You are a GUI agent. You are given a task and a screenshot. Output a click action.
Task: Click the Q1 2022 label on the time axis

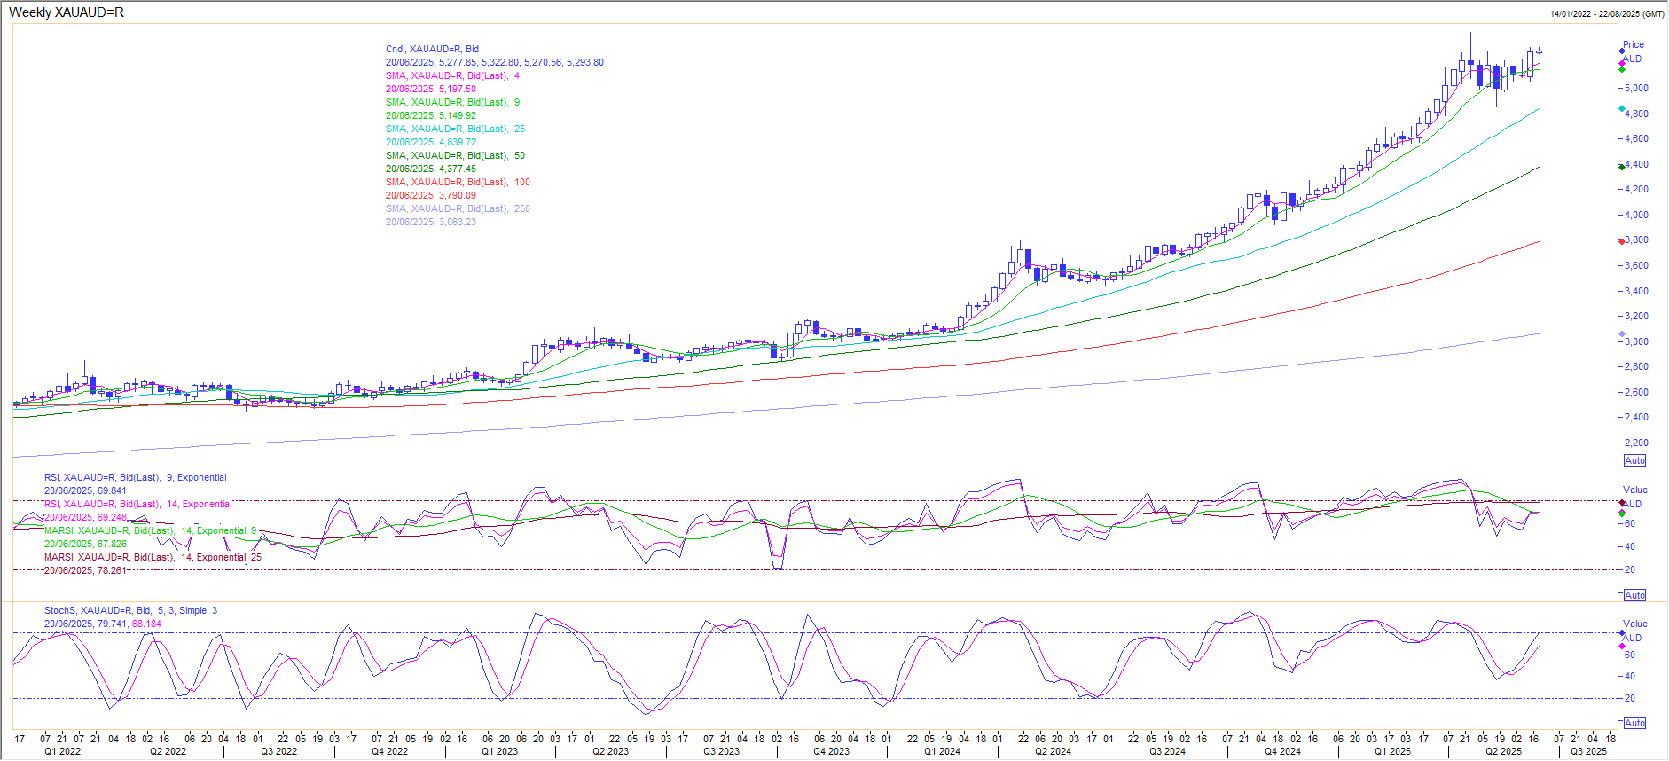pyautogui.click(x=62, y=751)
